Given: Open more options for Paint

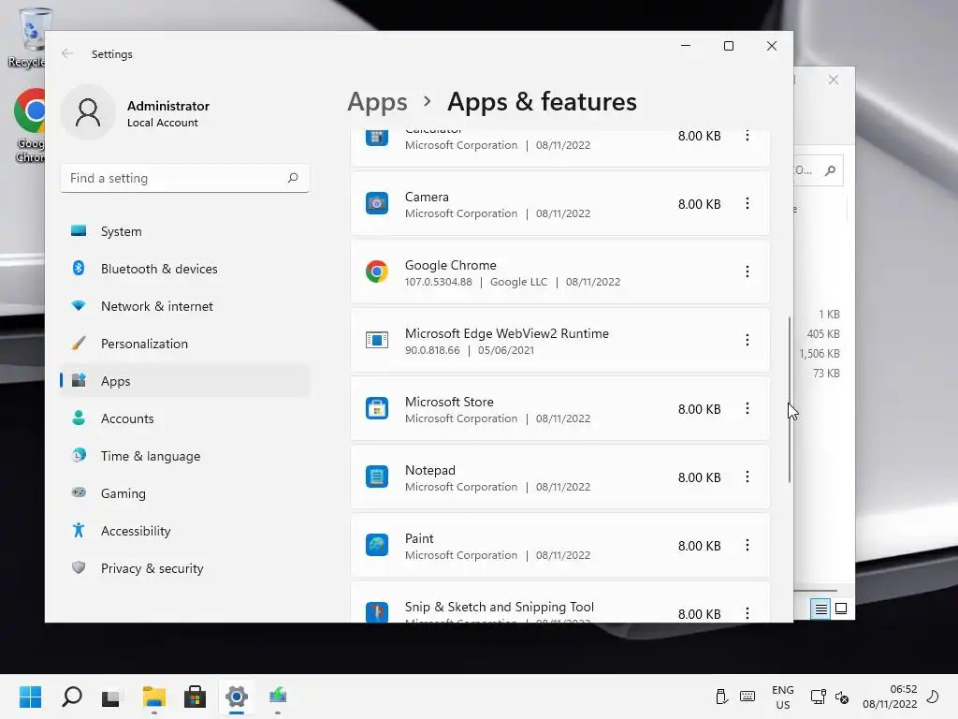Looking at the screenshot, I should 747,546.
